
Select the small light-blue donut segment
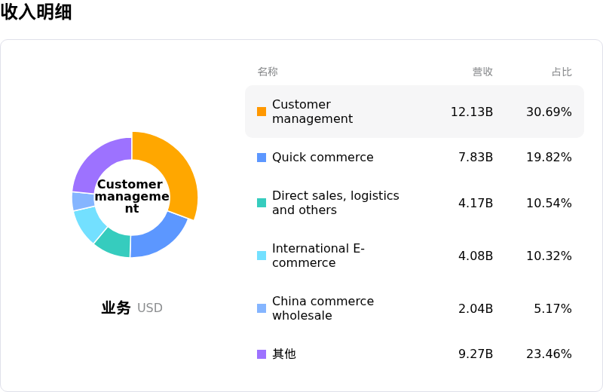pyautogui.click(x=82, y=201)
